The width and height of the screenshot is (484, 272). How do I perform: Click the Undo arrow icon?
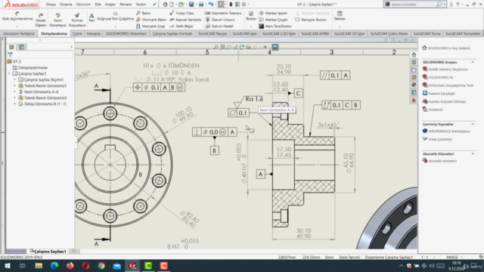tap(210, 5)
